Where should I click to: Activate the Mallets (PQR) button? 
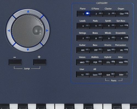pos(96,62)
